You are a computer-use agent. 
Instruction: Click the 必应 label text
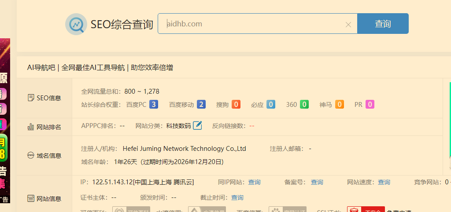pyautogui.click(x=257, y=105)
